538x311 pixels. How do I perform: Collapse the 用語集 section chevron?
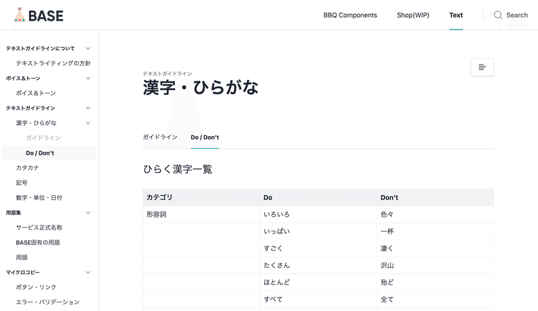pos(88,213)
